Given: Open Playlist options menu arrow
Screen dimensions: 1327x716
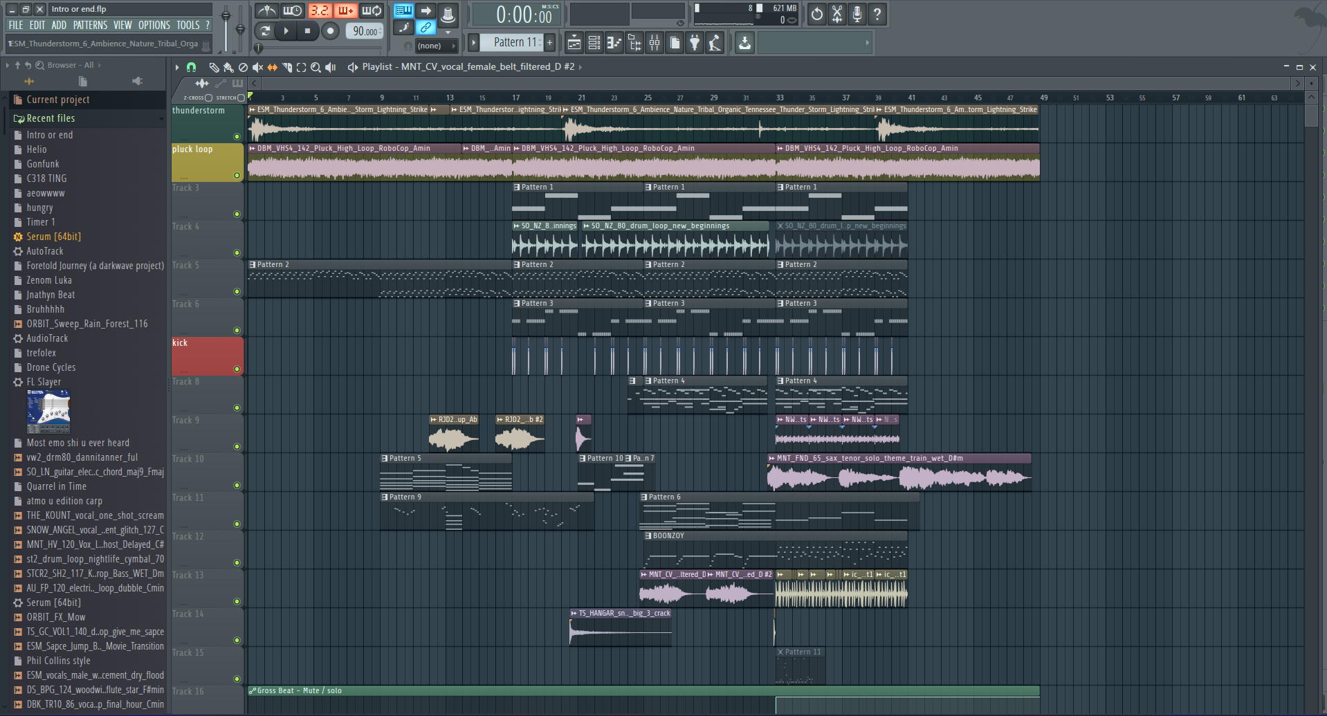Looking at the screenshot, I should (x=177, y=67).
